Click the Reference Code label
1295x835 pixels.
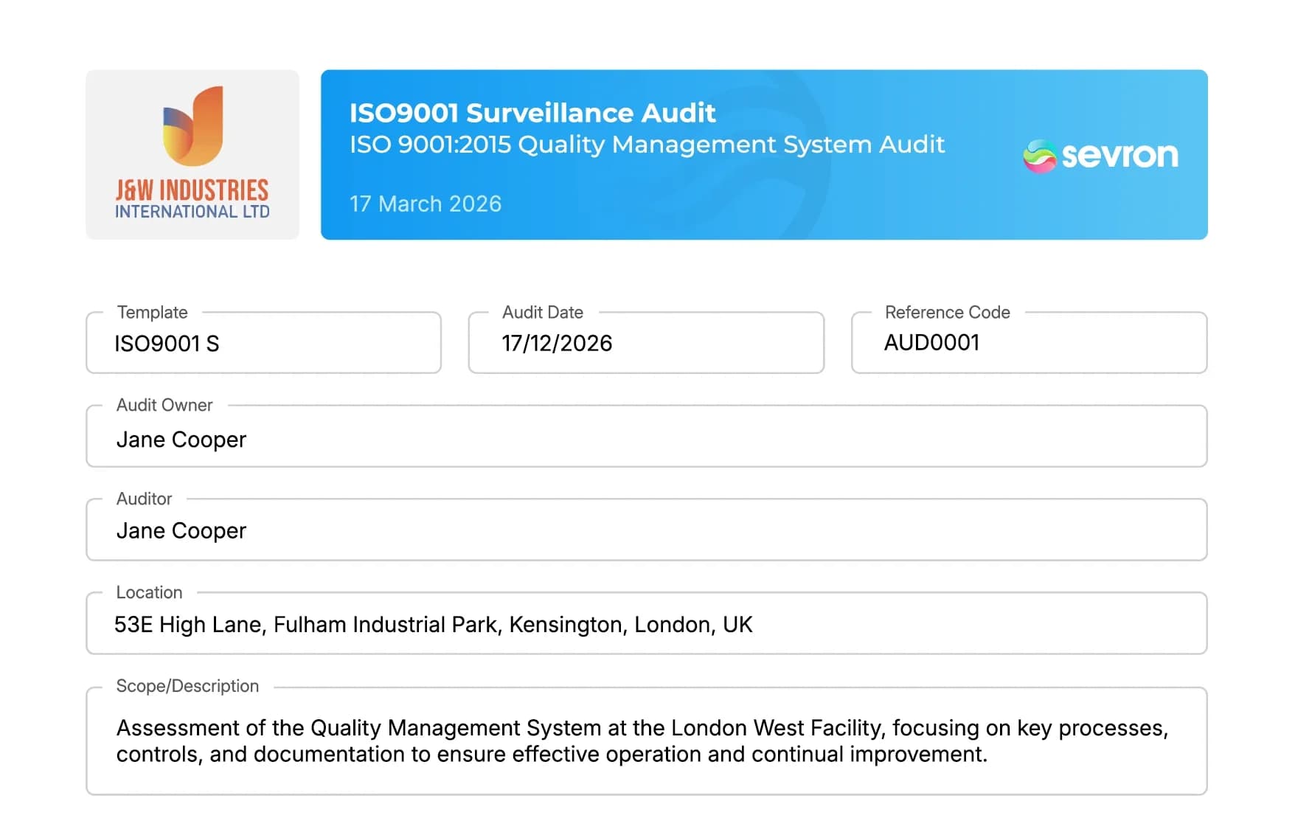click(x=948, y=312)
